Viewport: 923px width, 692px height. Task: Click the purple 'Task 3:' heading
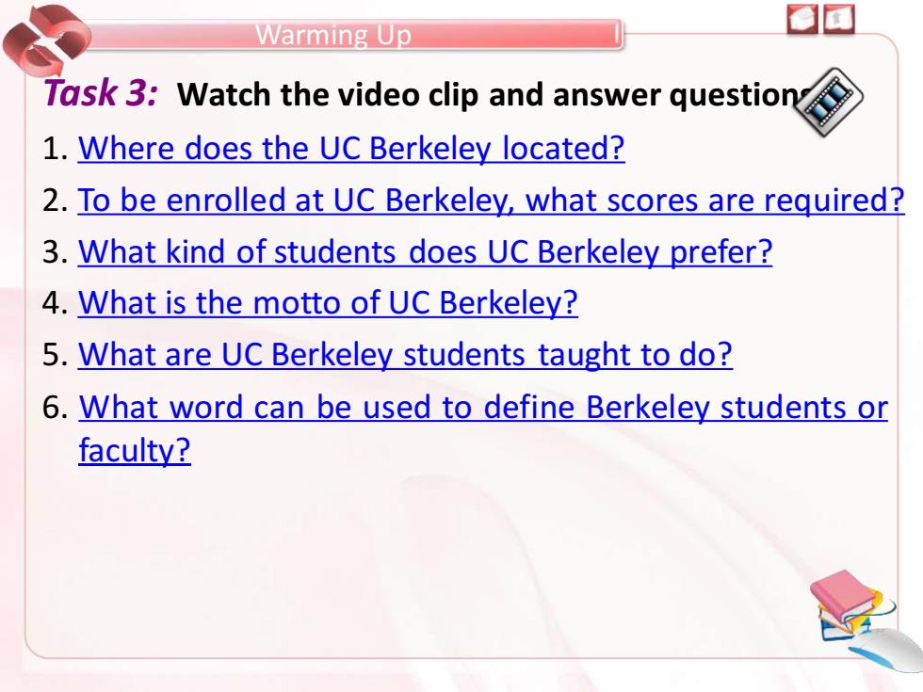coord(101,93)
